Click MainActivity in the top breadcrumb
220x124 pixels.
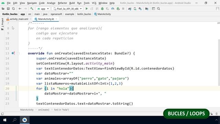tap(103, 14)
